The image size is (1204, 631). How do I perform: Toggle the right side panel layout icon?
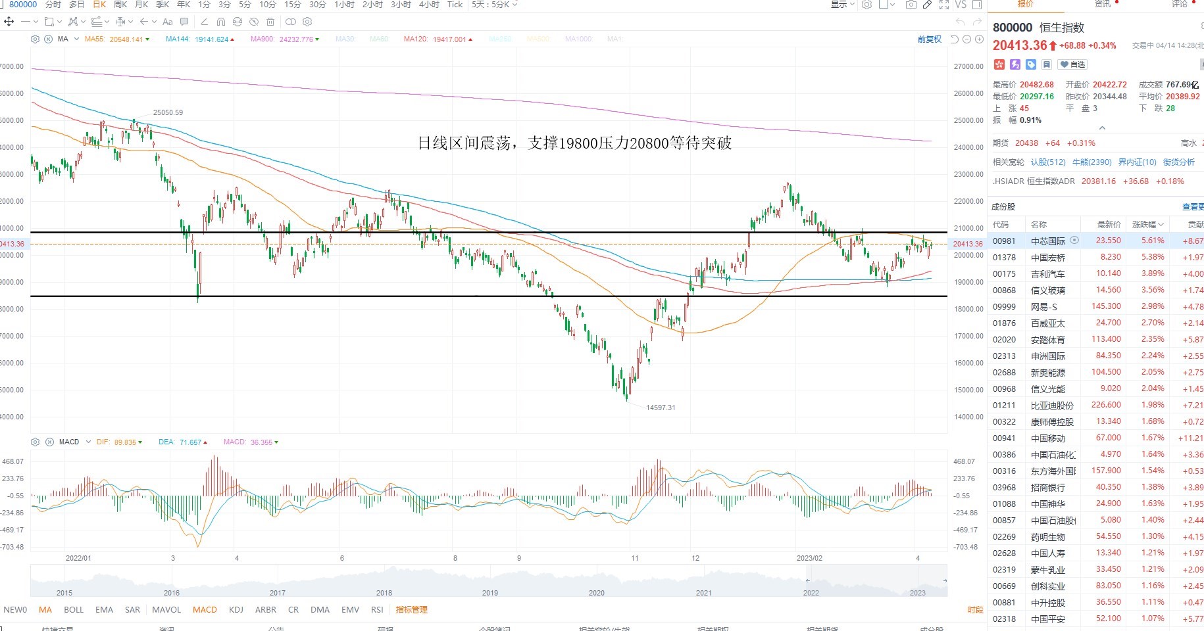[x=978, y=5]
